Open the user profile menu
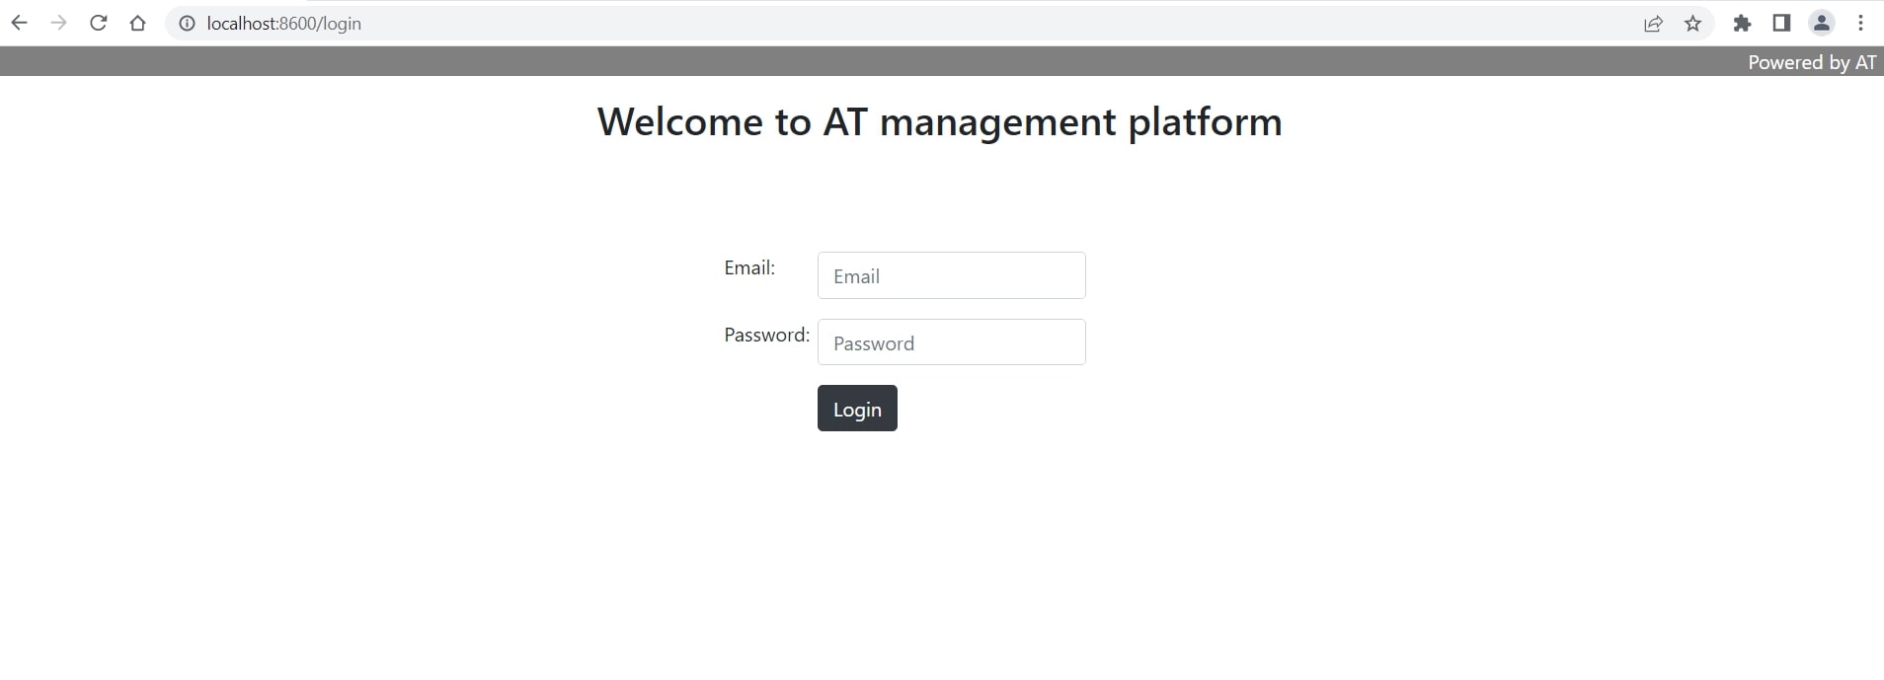Screen dimensions: 1884x680 (1821, 23)
